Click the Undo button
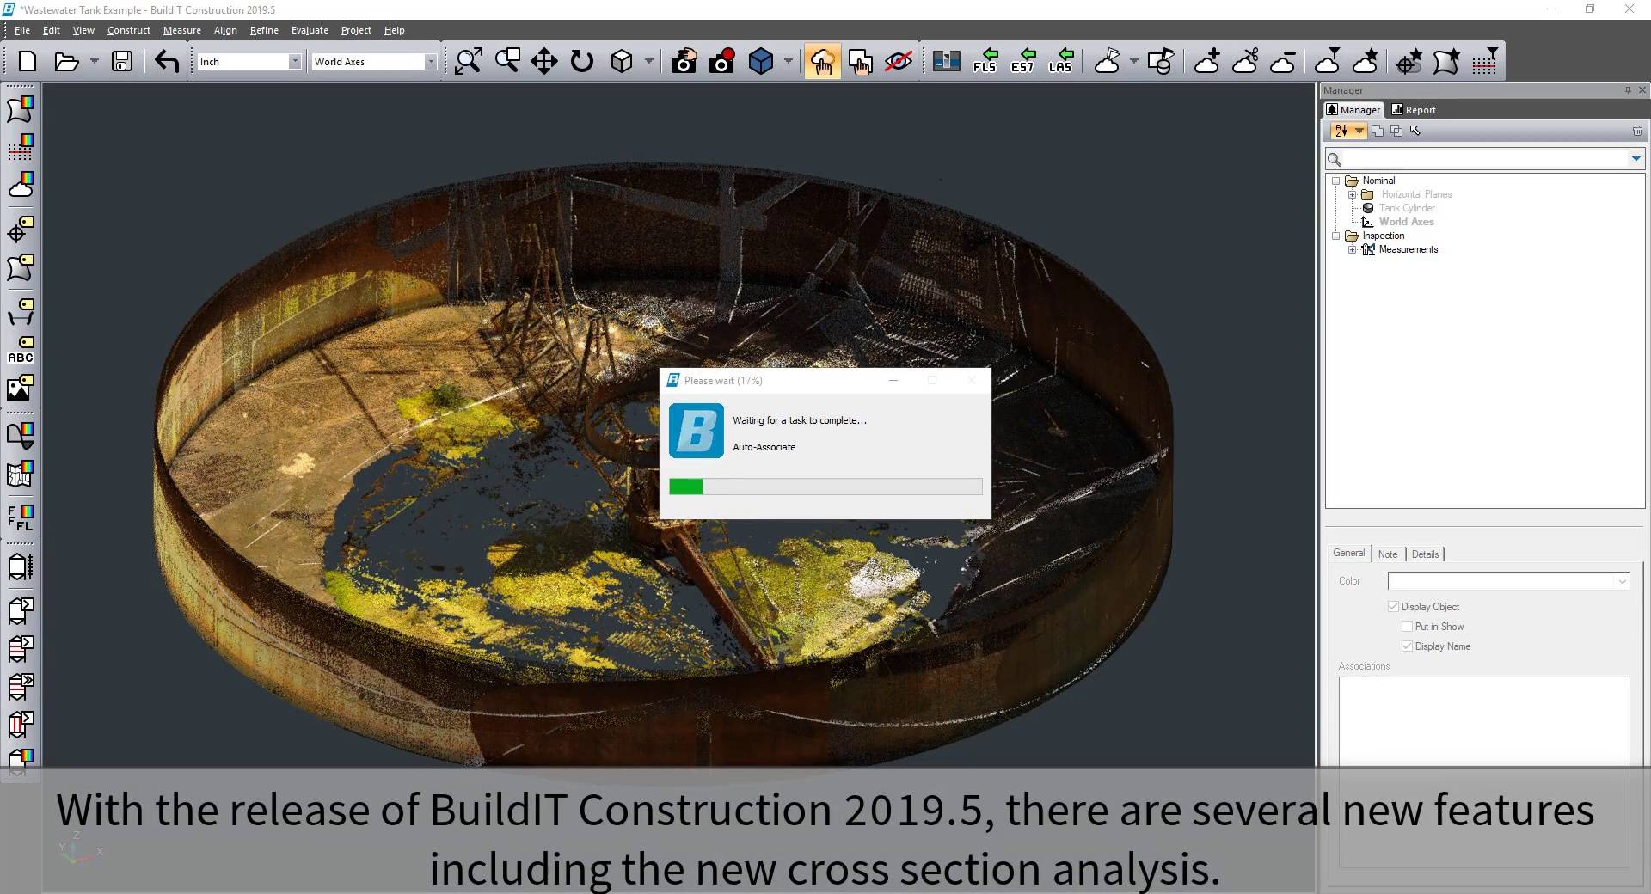 165,61
